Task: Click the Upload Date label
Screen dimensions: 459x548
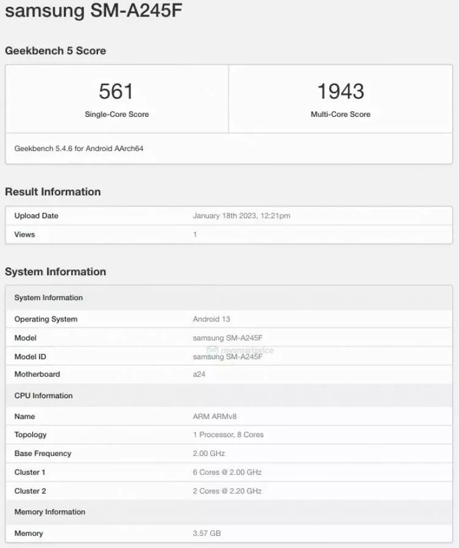Action: 37,216
